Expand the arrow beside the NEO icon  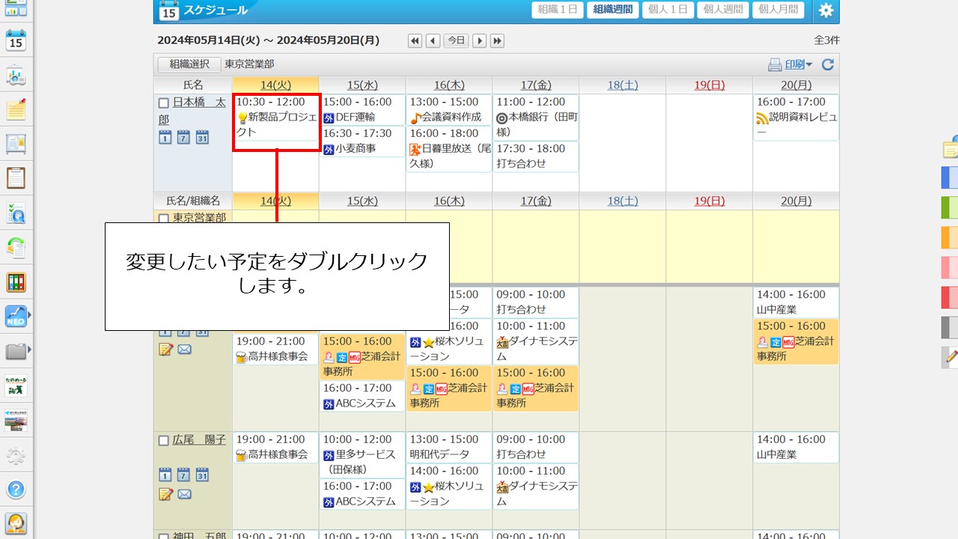tap(30, 316)
